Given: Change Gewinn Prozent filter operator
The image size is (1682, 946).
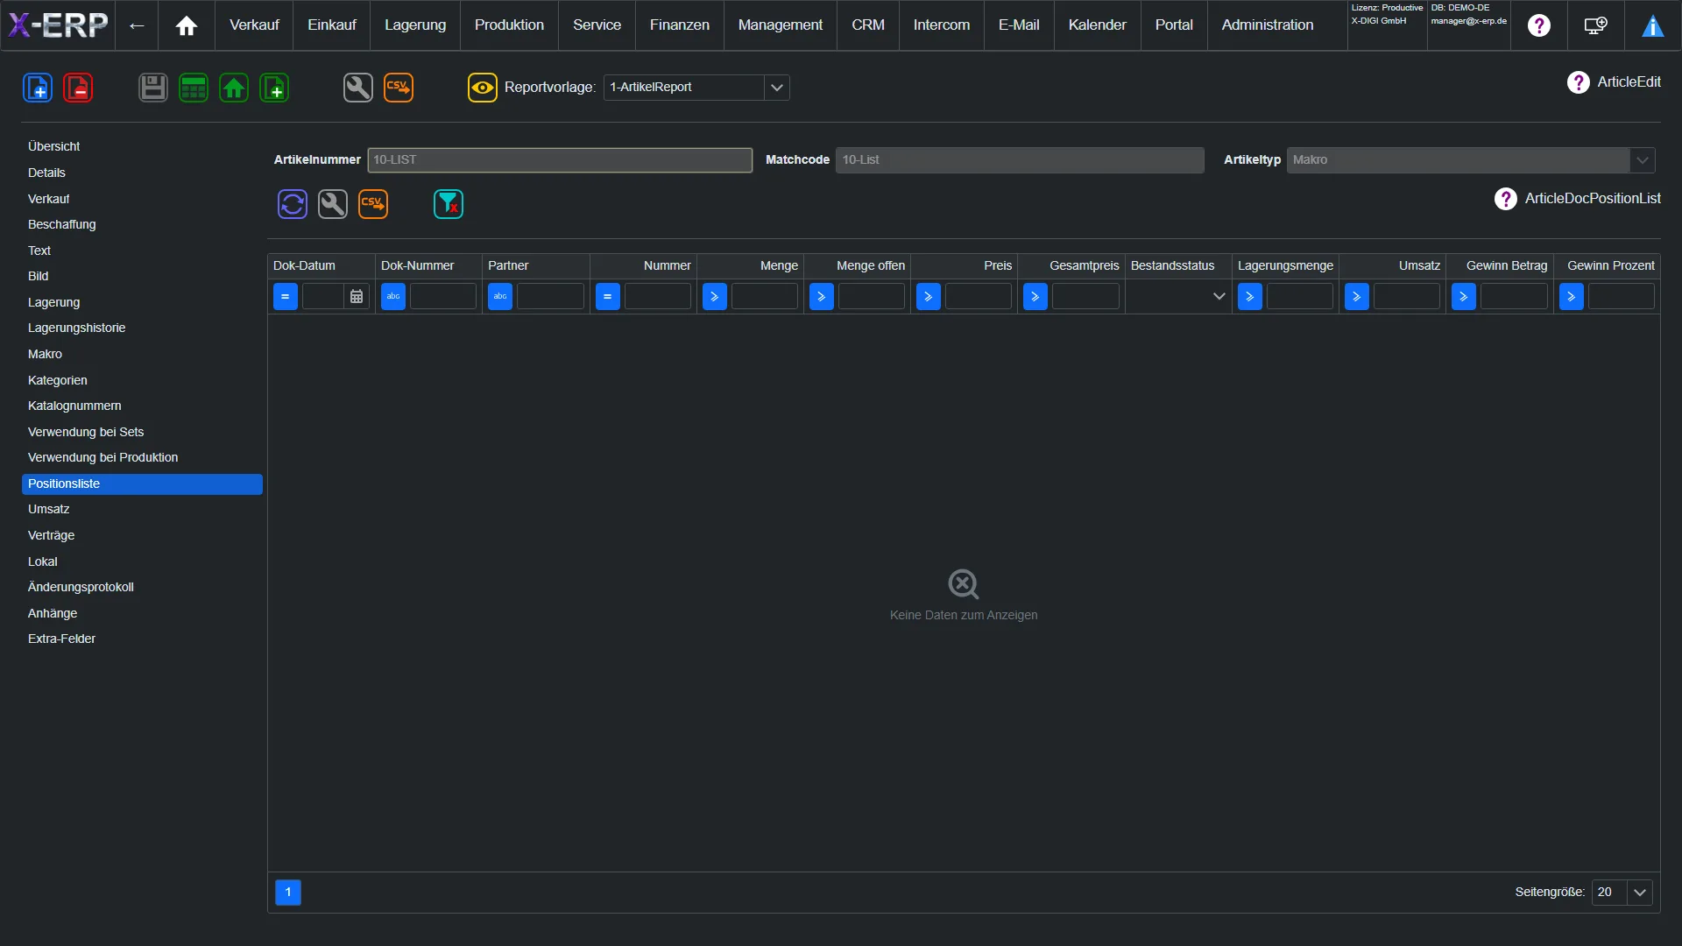Looking at the screenshot, I should 1572,297.
